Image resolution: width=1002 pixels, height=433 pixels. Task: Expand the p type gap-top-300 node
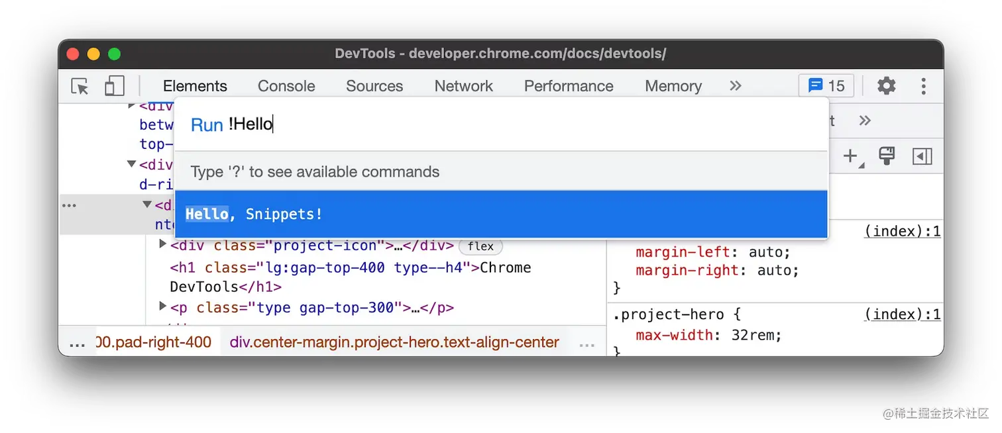(163, 307)
